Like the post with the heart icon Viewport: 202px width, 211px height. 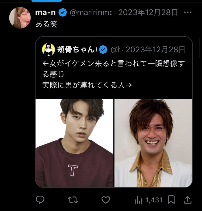(106, 200)
